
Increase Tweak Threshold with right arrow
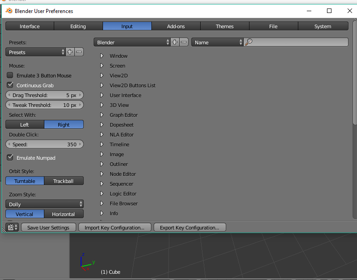(80, 105)
